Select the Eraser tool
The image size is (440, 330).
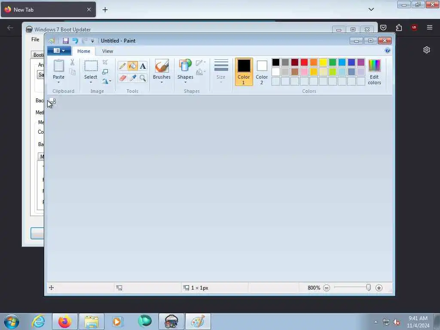tap(122, 78)
